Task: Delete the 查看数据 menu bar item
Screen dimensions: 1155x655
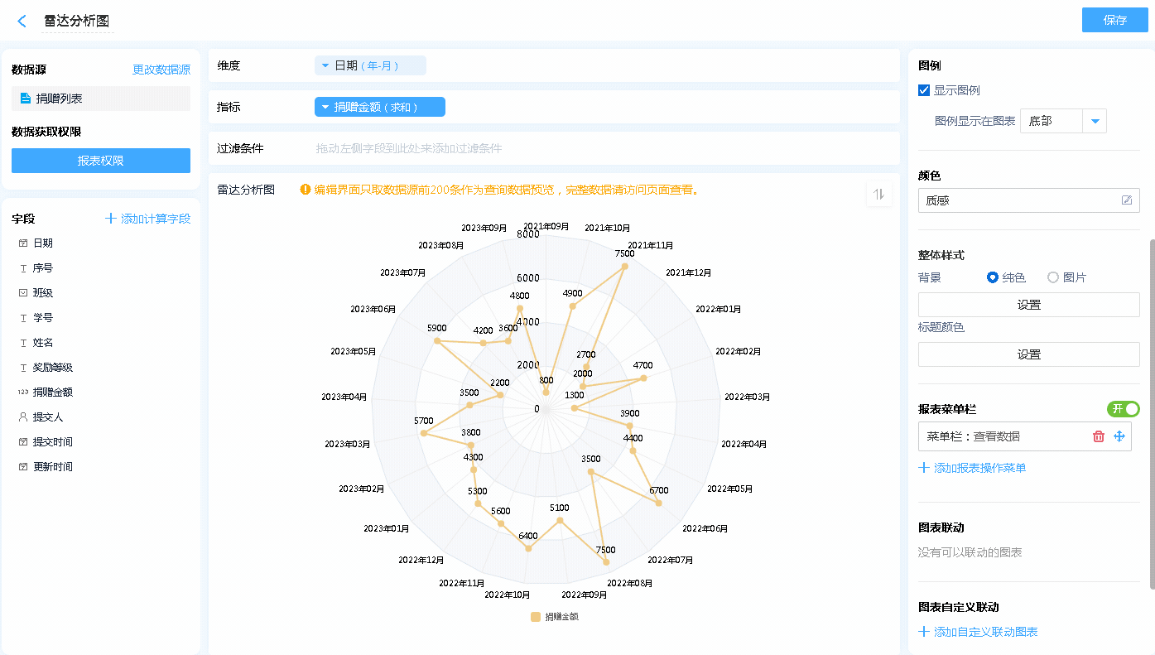Action: [x=1099, y=436]
